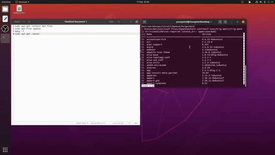The height and width of the screenshot is (155, 275).
Task: Click the 'Version' column header in terminal
Action: pos(207,34)
